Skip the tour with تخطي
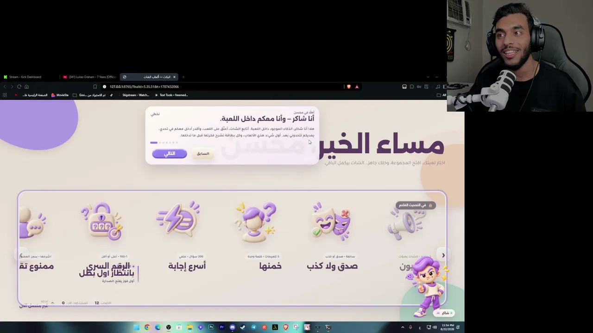 point(155,114)
